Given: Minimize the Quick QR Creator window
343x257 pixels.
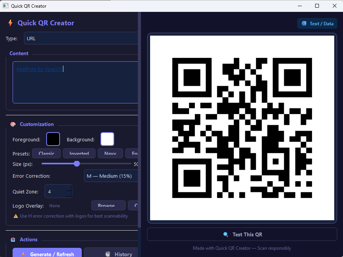Looking at the screenshot, I should pyautogui.click(x=300, y=6).
